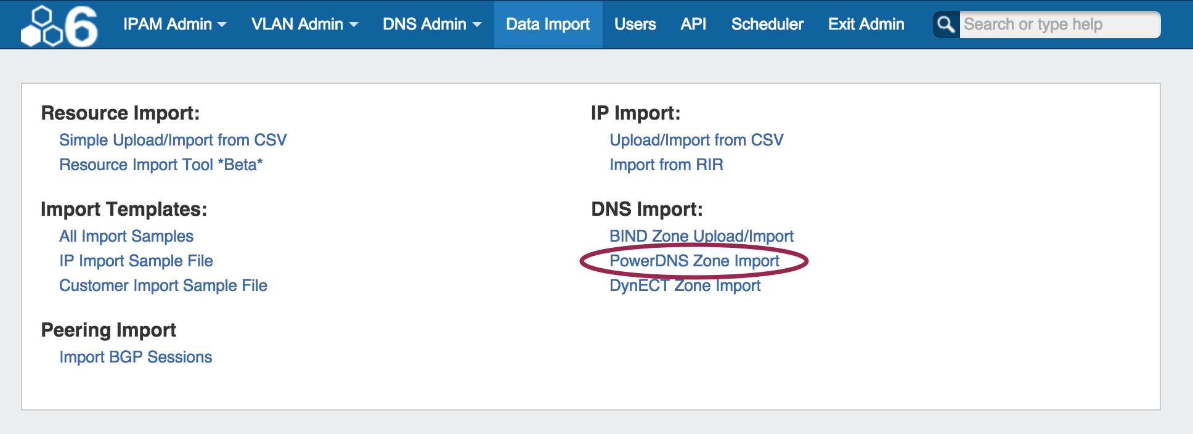Open the VLAN Admin dropdown menu
The height and width of the screenshot is (434, 1193).
(304, 24)
